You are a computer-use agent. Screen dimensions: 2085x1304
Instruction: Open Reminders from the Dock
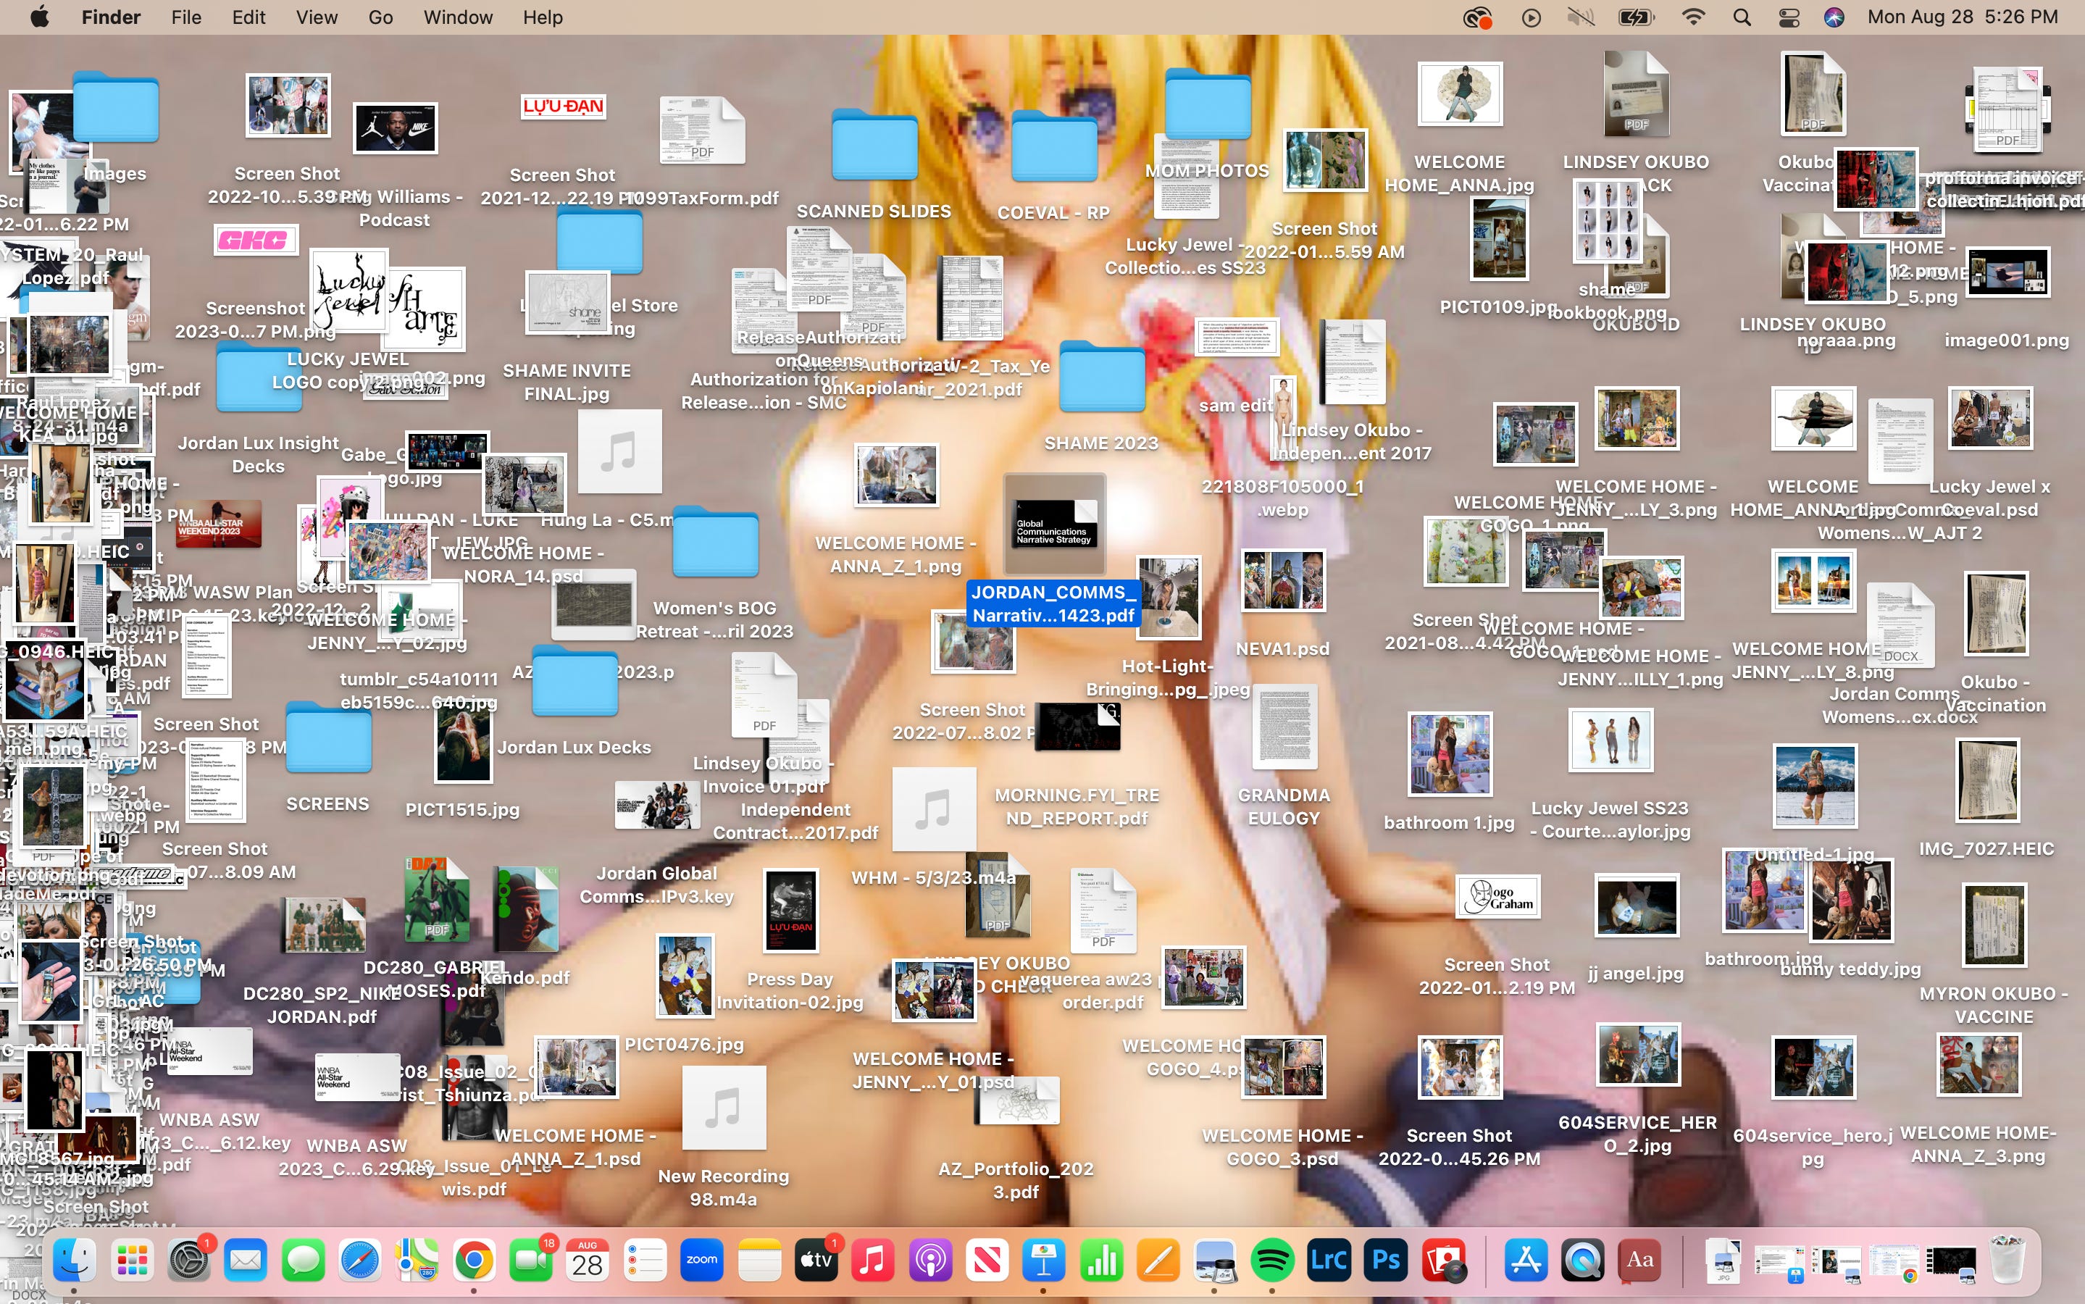click(x=645, y=1261)
